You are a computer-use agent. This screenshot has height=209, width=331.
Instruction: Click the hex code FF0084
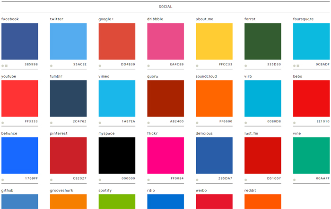177,178
